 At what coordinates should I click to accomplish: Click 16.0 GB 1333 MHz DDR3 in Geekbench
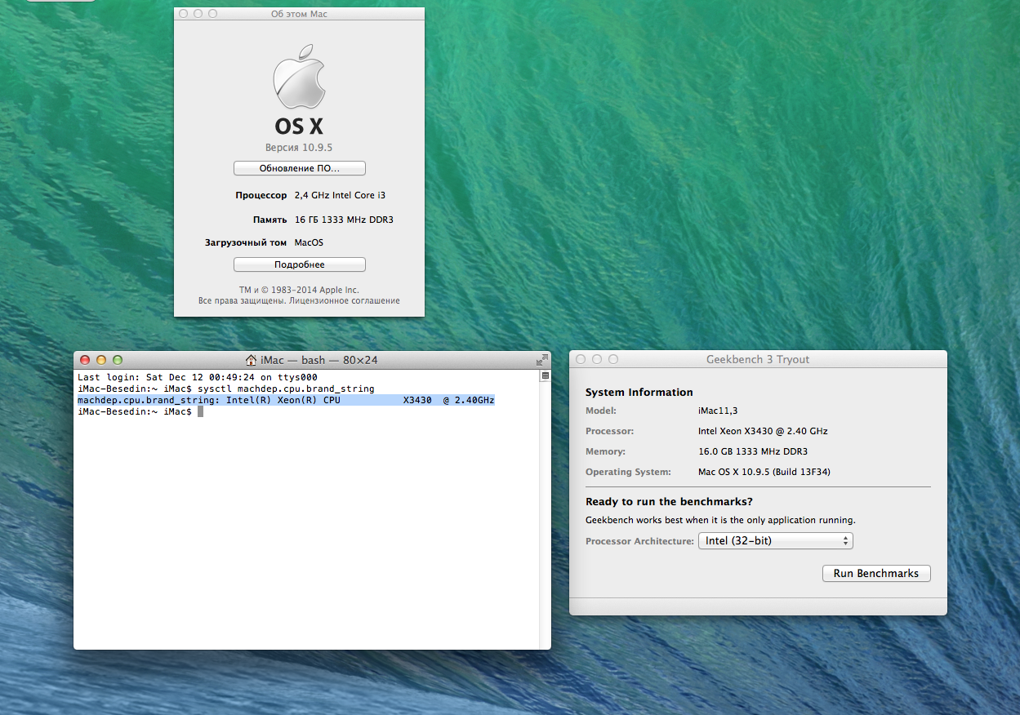click(x=753, y=451)
